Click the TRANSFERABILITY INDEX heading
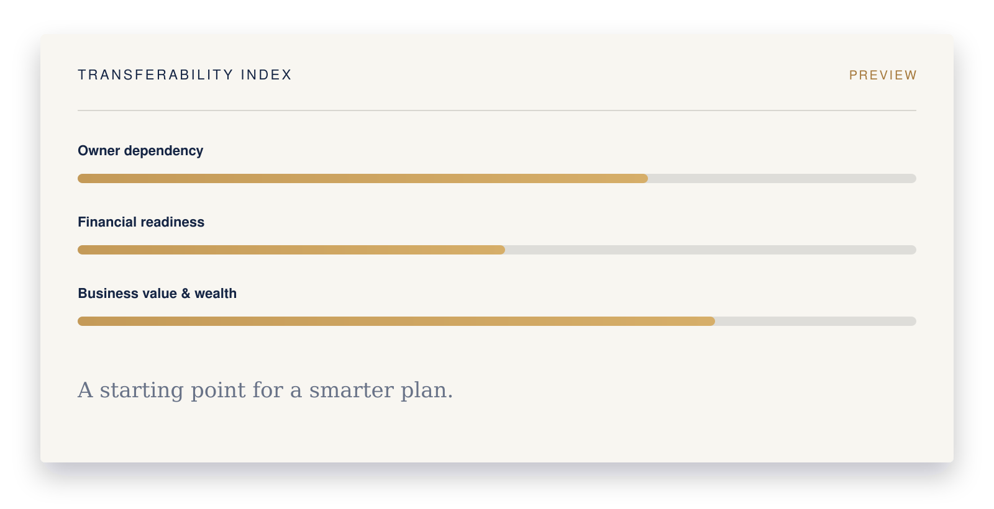Image resolution: width=994 pixels, height=509 pixels. point(185,74)
